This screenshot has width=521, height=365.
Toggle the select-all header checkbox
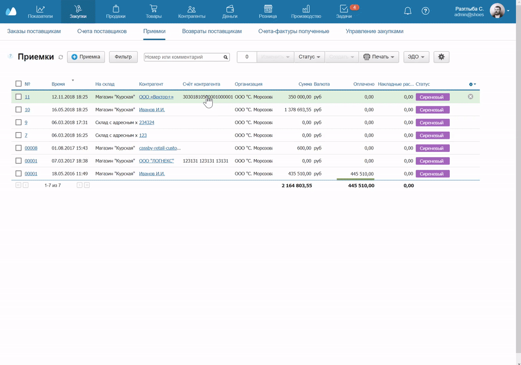coord(18,84)
